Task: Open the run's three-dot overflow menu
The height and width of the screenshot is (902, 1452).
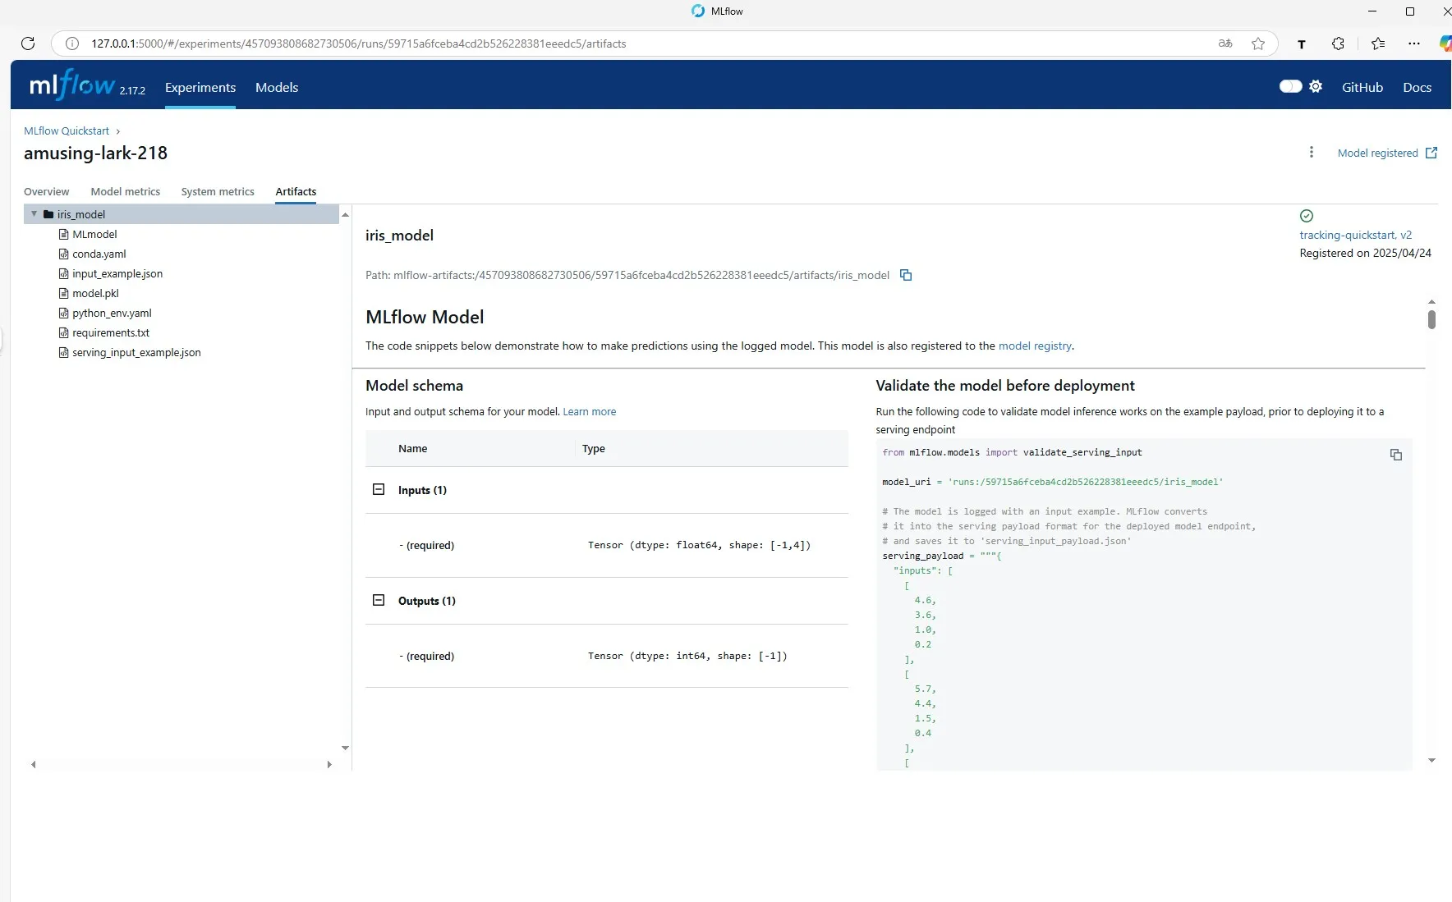Action: [1312, 152]
